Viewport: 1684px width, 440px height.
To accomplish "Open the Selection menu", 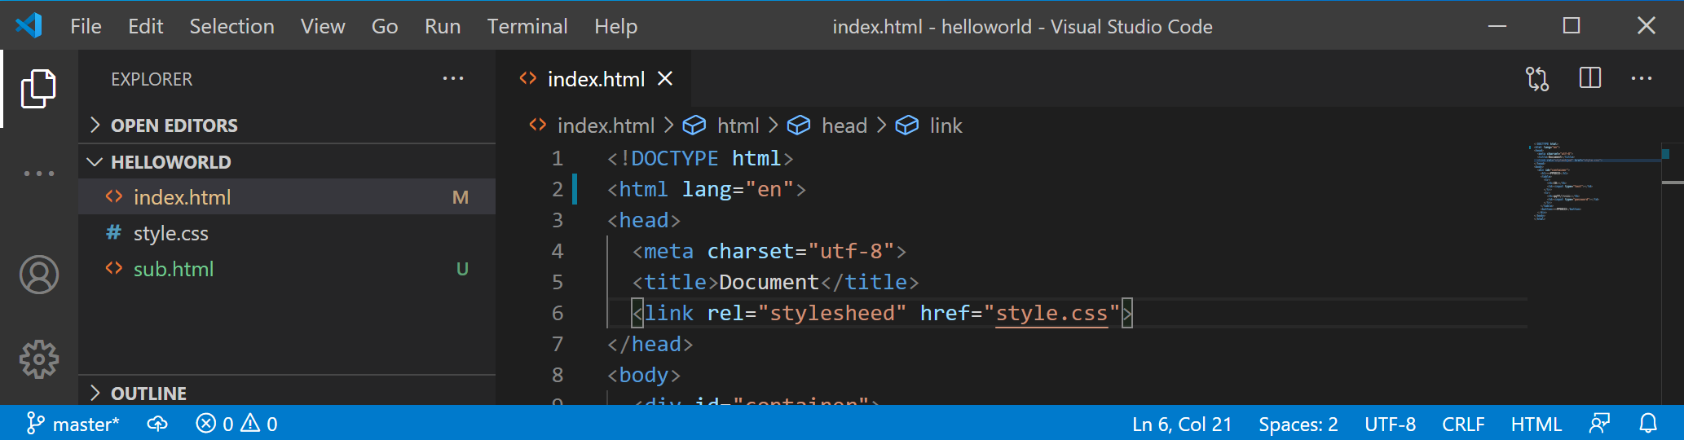I will [231, 26].
